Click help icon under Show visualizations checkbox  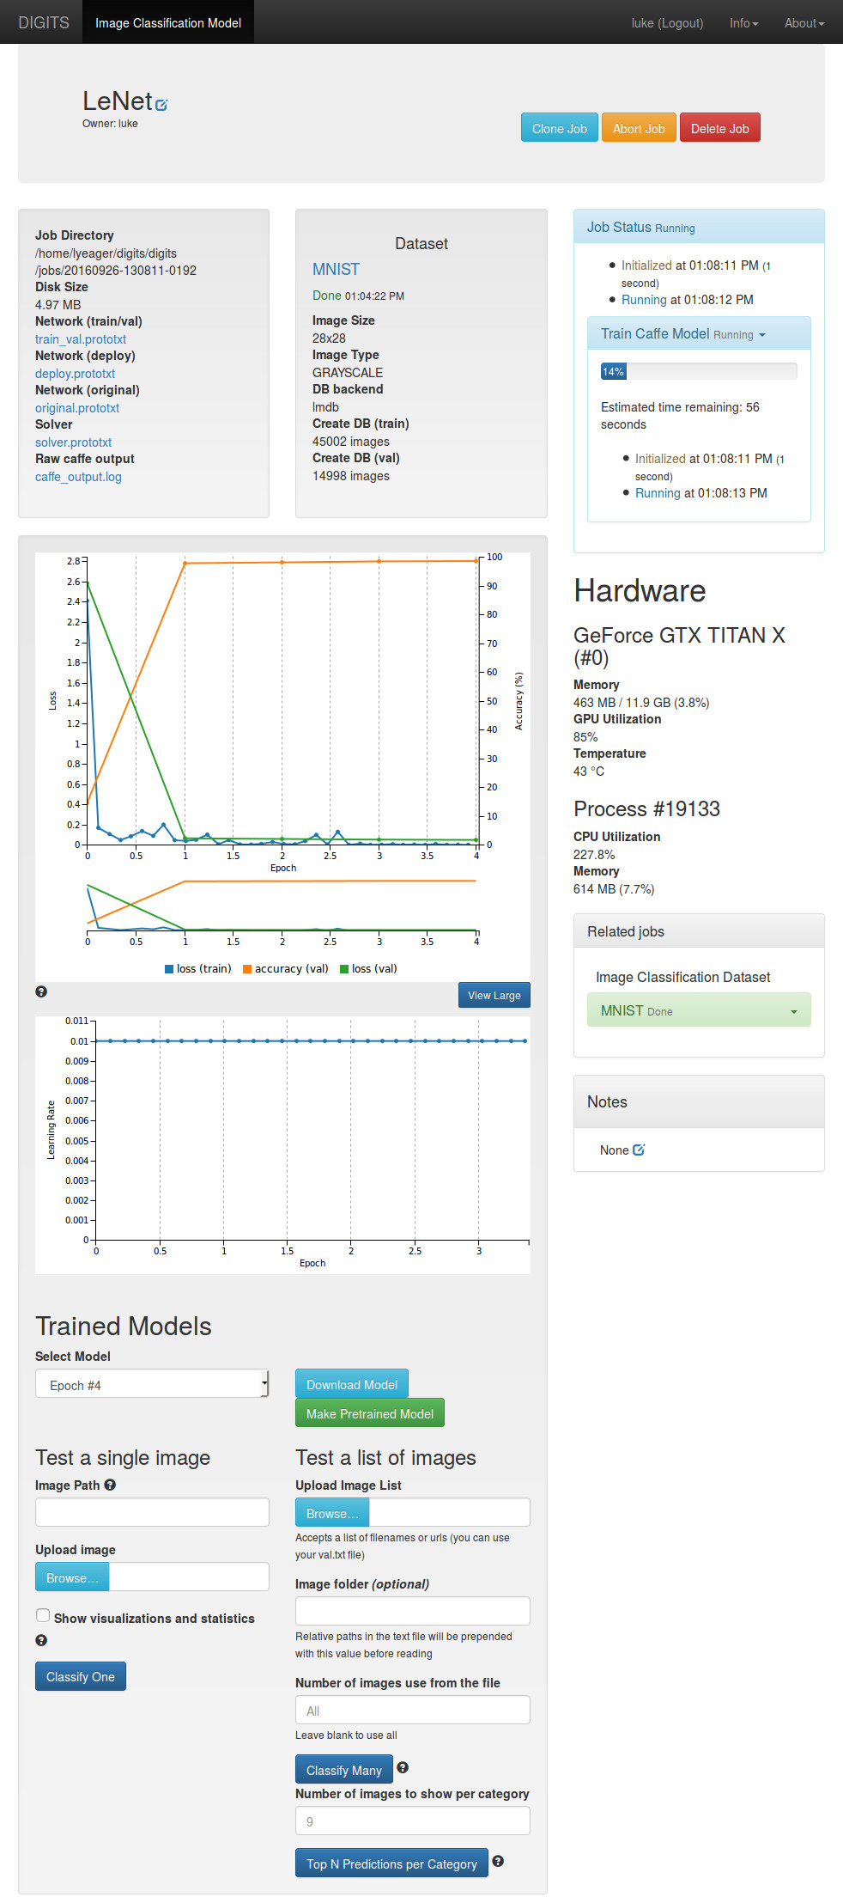click(x=41, y=1640)
